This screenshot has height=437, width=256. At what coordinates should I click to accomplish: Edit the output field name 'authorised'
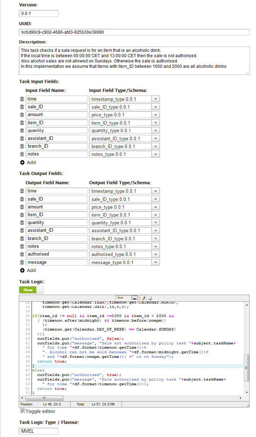click(57, 254)
